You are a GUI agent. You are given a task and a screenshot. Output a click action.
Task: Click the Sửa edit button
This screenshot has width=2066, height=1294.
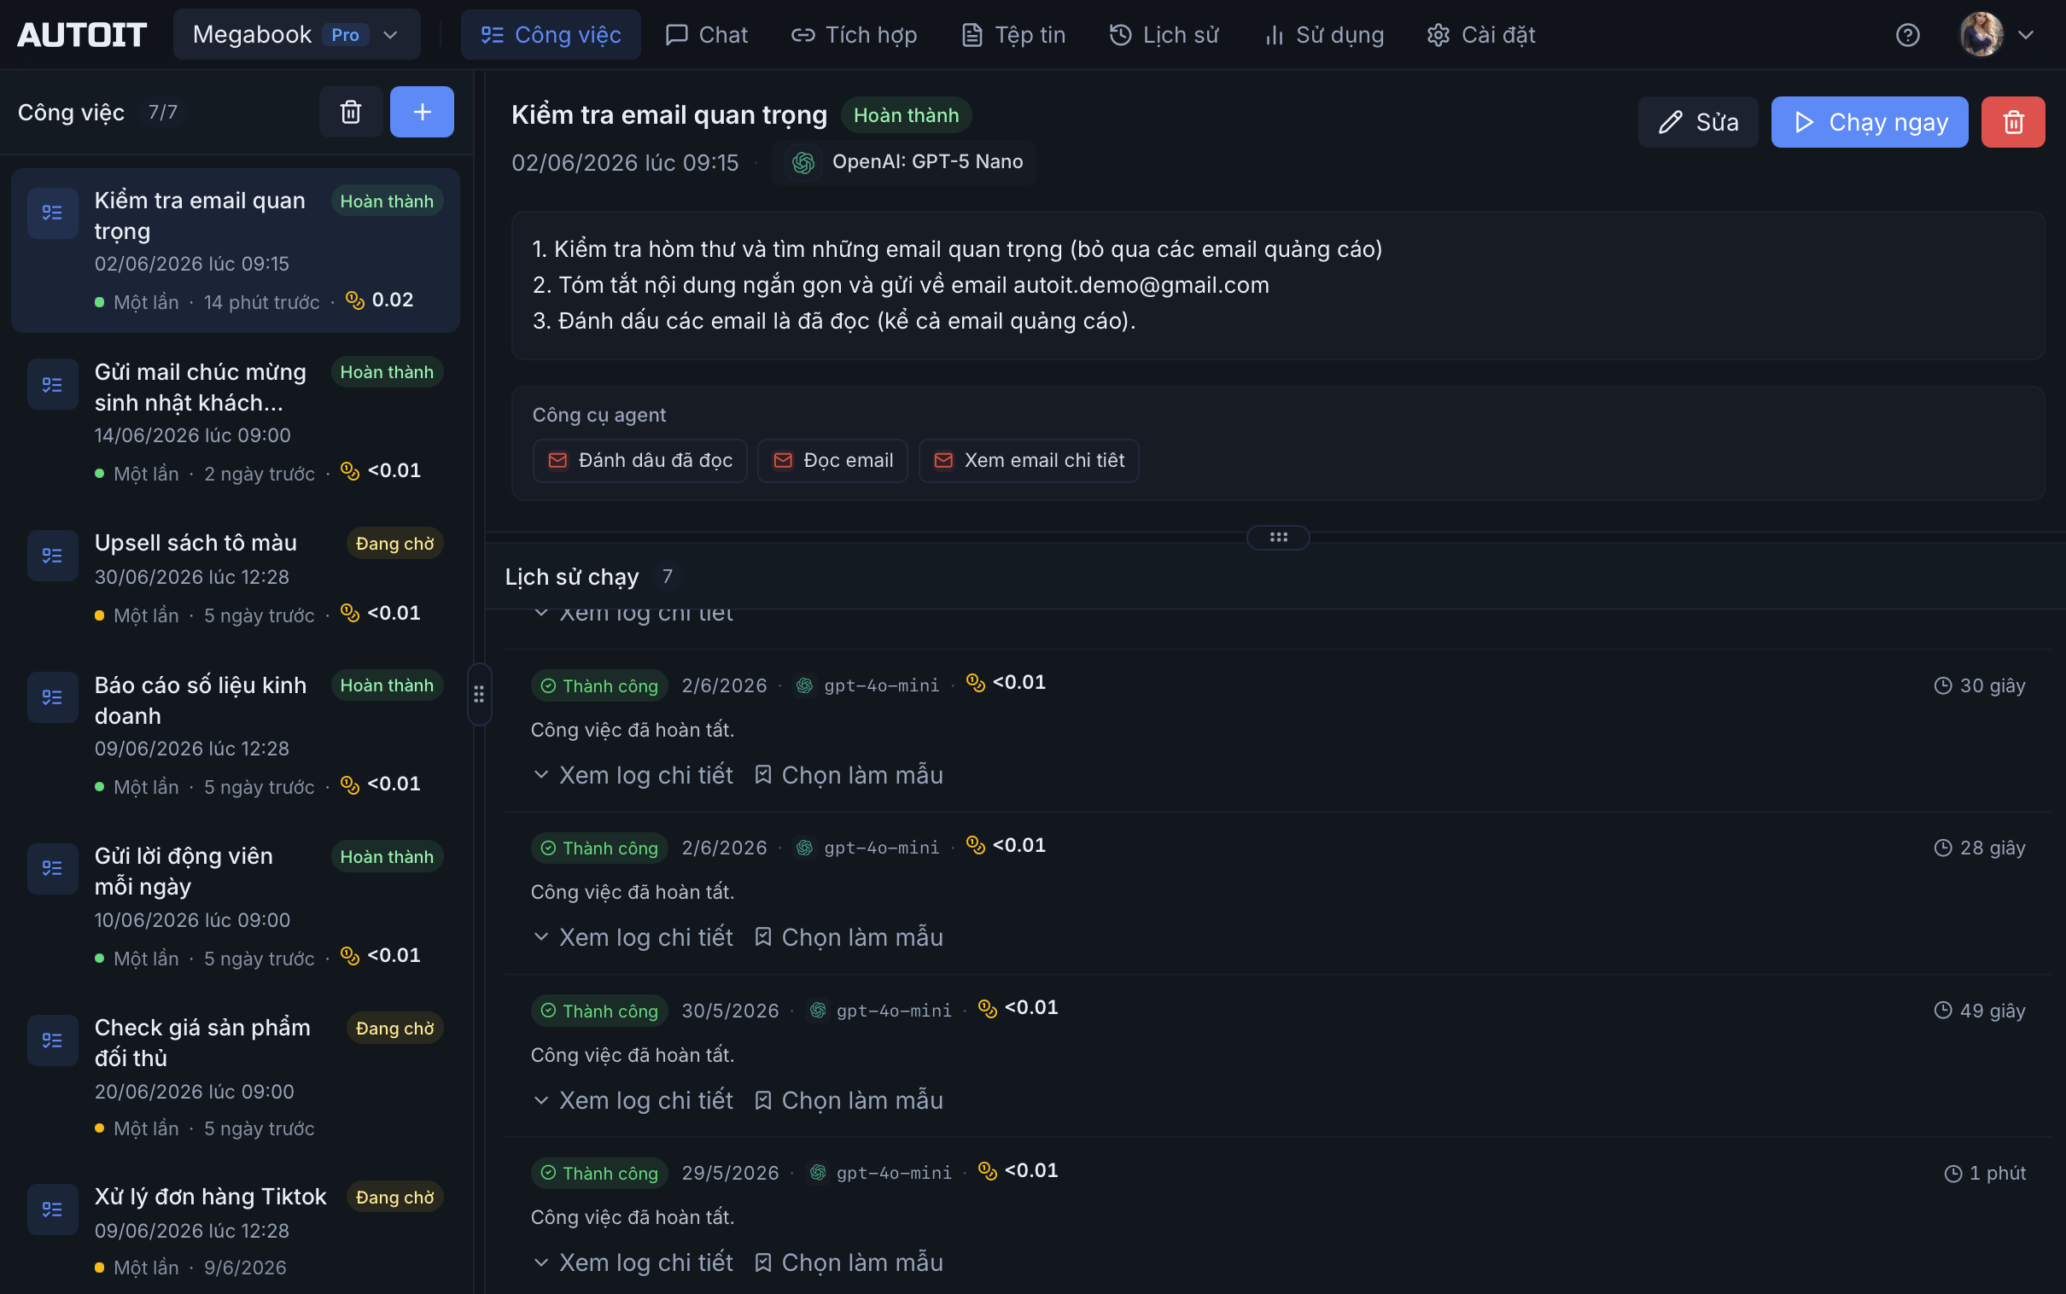tap(1697, 122)
